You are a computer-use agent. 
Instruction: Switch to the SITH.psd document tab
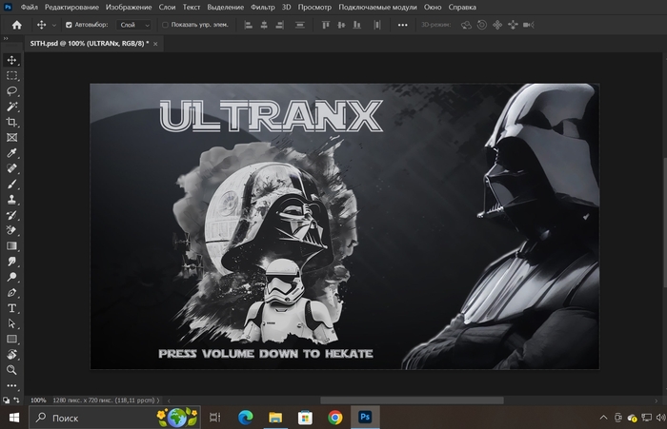89,44
